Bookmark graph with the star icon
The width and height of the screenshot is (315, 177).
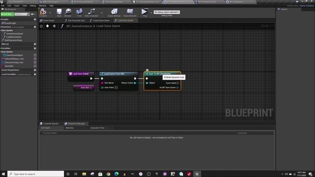[x=41, y=26]
